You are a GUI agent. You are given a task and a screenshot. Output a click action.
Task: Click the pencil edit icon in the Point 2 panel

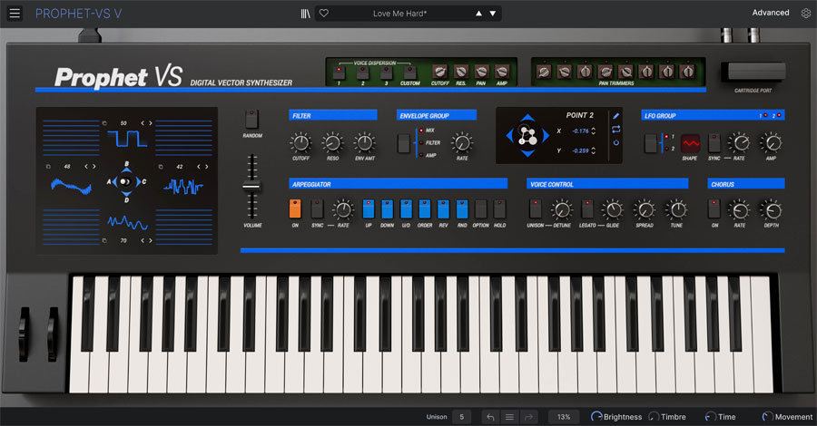tap(616, 116)
